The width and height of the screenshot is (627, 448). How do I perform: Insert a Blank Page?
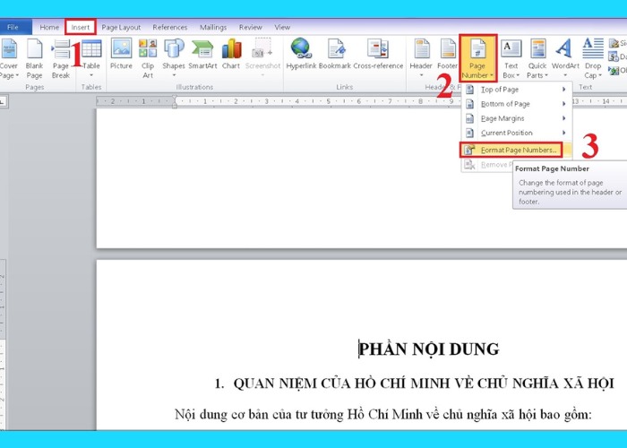pos(34,58)
